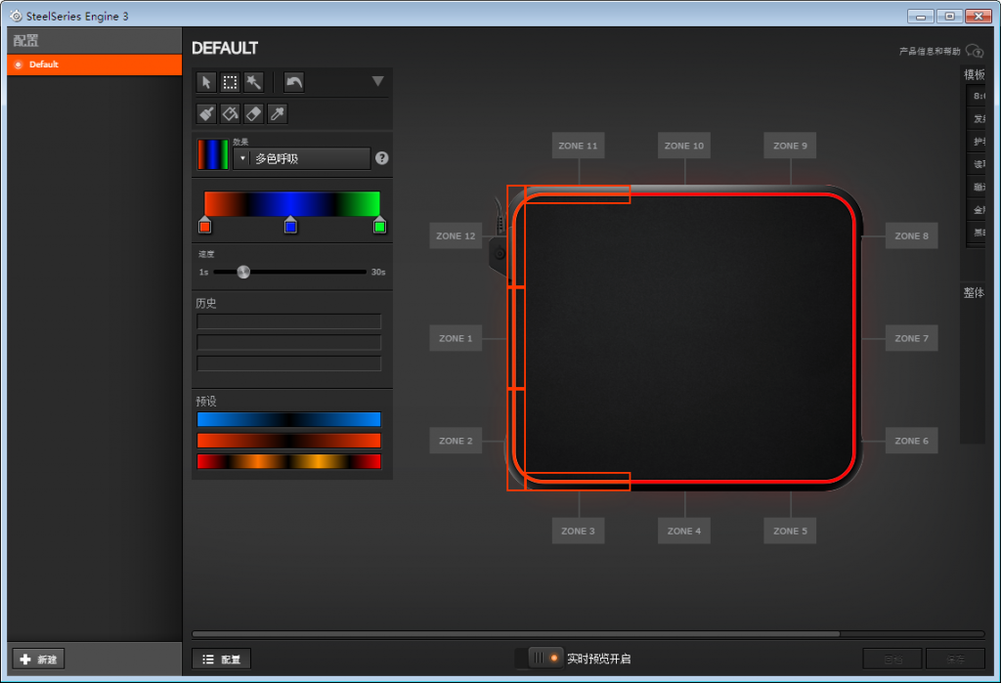Select ZONE 3 label
1001x683 pixels.
pyautogui.click(x=579, y=532)
